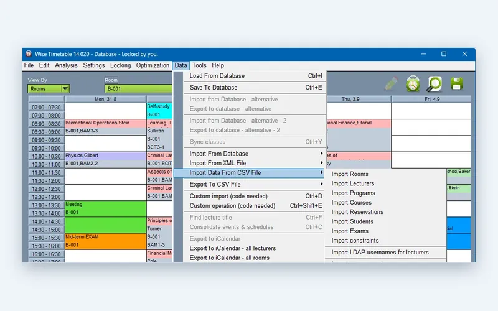Open the Optimization menu

153,65
